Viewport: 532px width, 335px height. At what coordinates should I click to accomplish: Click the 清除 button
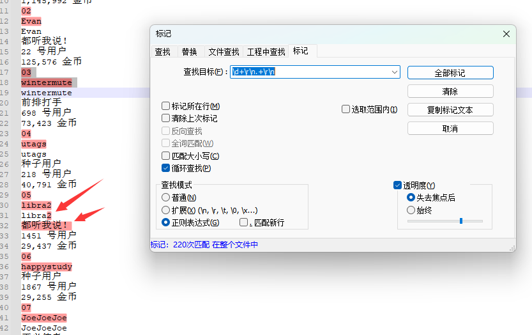(x=450, y=91)
